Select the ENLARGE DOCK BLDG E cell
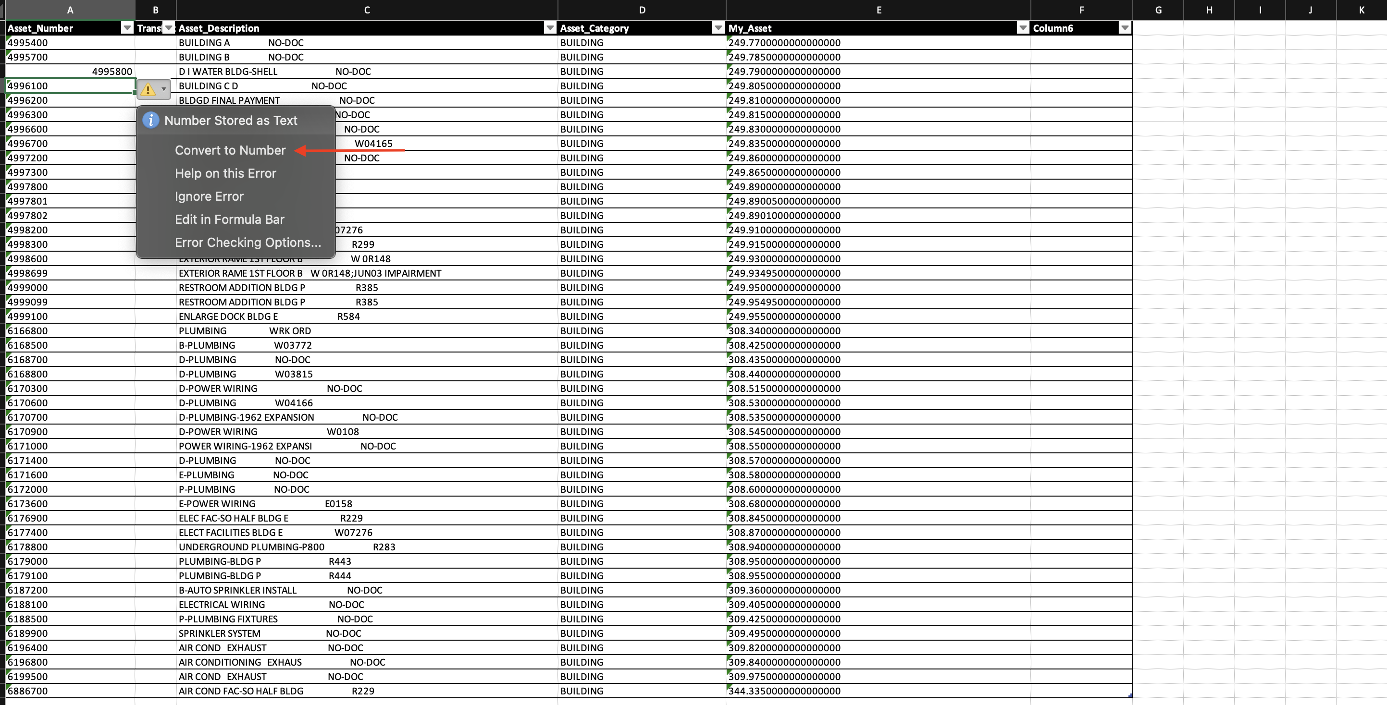1387x705 pixels. 367,316
